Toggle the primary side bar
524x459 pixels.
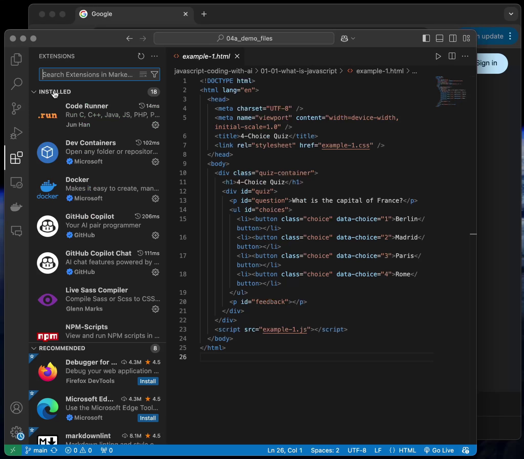426,38
